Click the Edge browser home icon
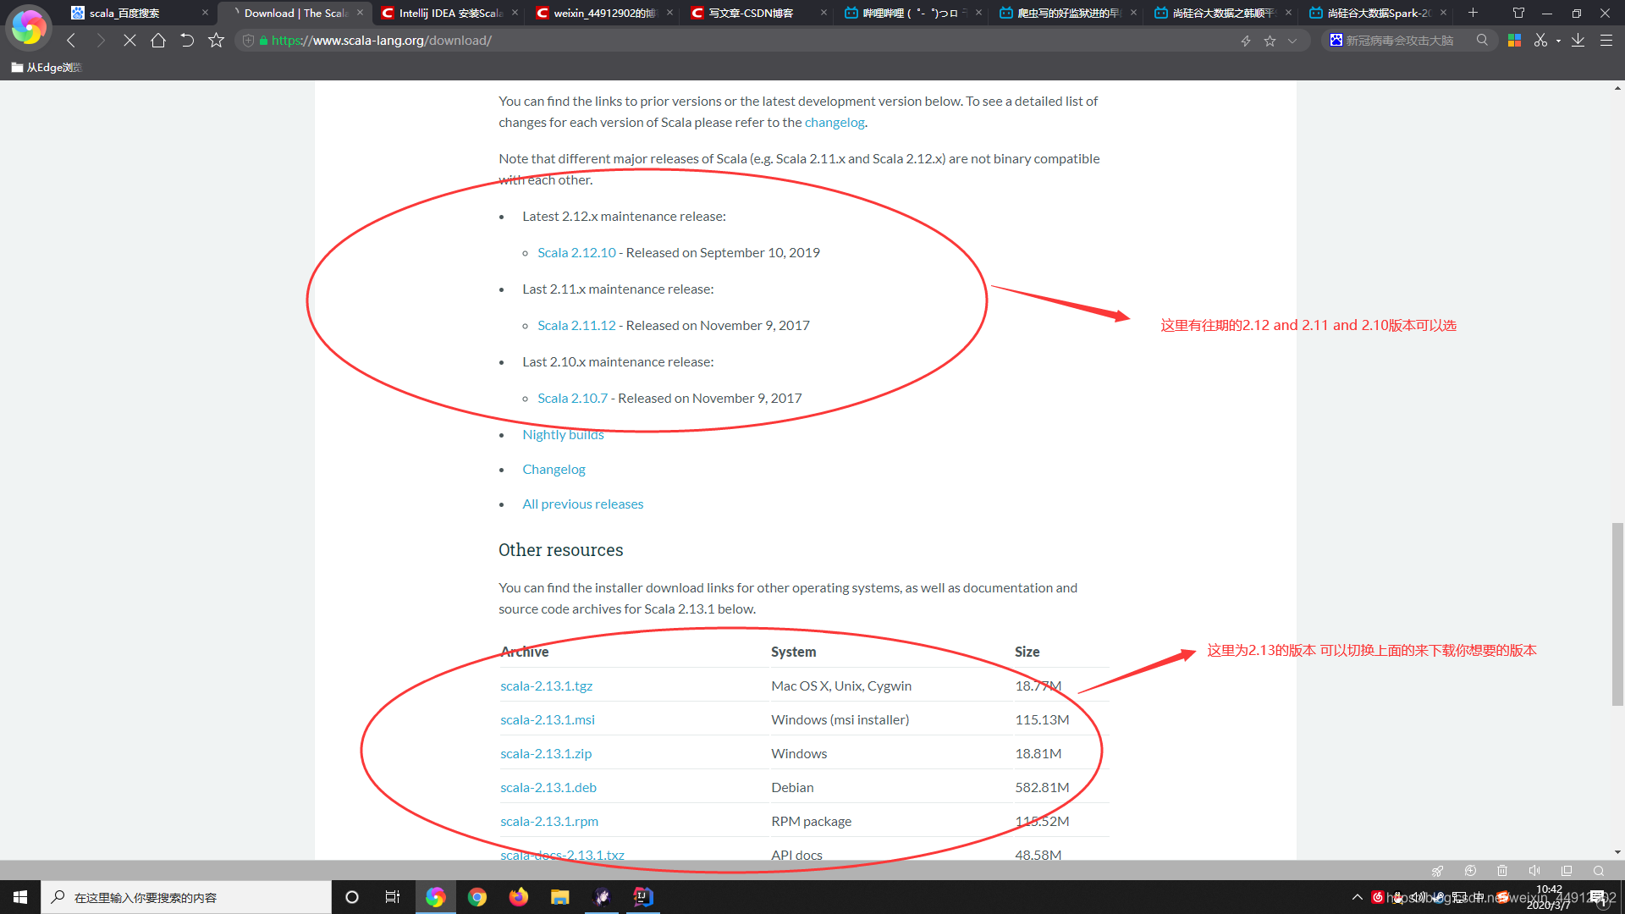Viewport: 1625px width, 914px height. point(157,40)
